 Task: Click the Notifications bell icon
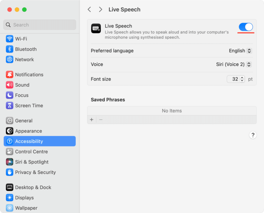coord(10,74)
